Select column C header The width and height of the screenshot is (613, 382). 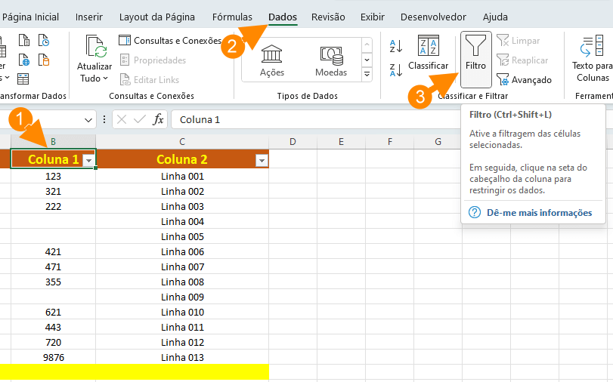click(182, 142)
